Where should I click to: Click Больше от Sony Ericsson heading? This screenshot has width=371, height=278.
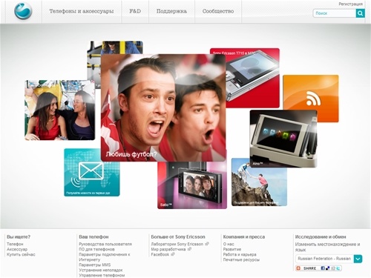tap(178, 236)
